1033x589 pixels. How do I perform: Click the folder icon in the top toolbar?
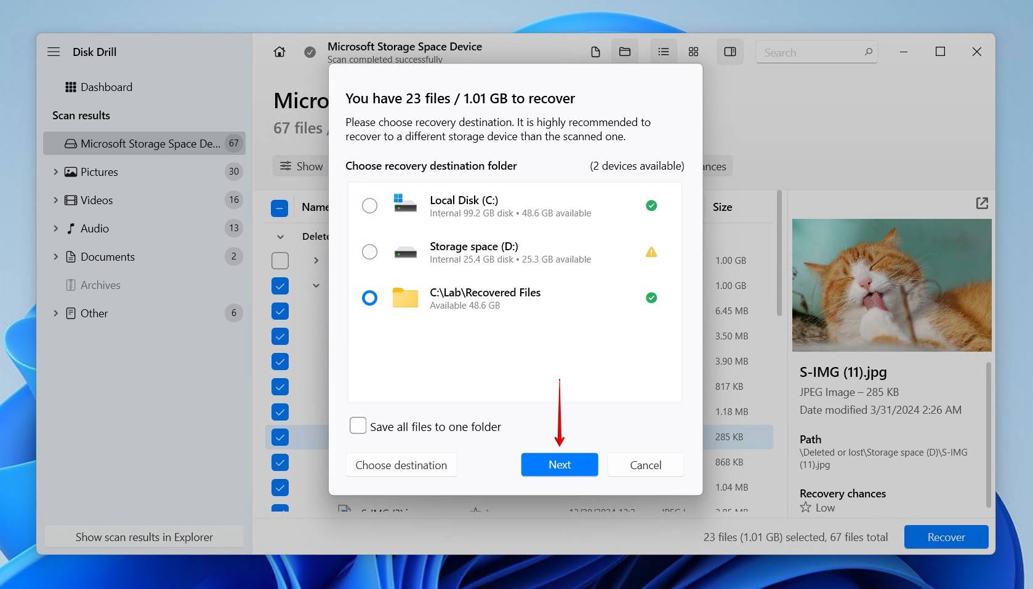[624, 52]
